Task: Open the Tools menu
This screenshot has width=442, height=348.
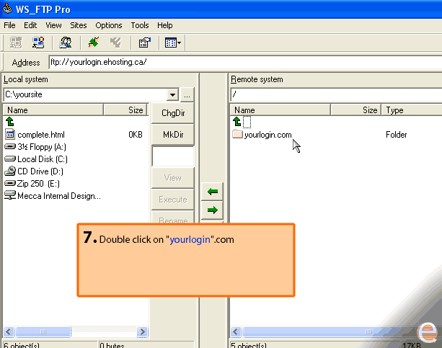Action: [140, 25]
